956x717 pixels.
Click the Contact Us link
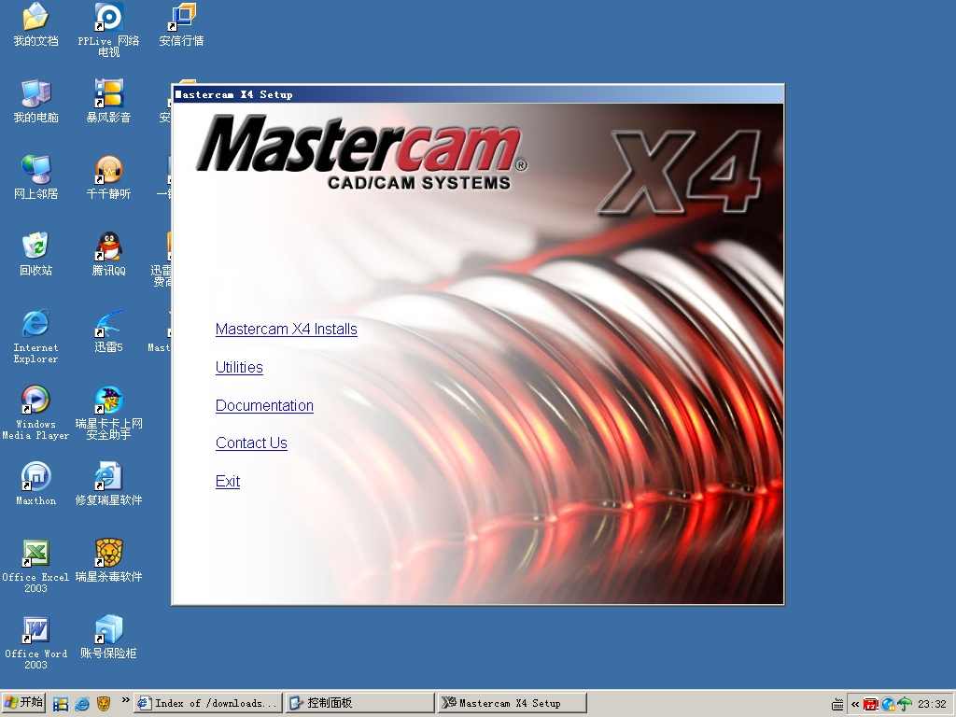coord(251,443)
